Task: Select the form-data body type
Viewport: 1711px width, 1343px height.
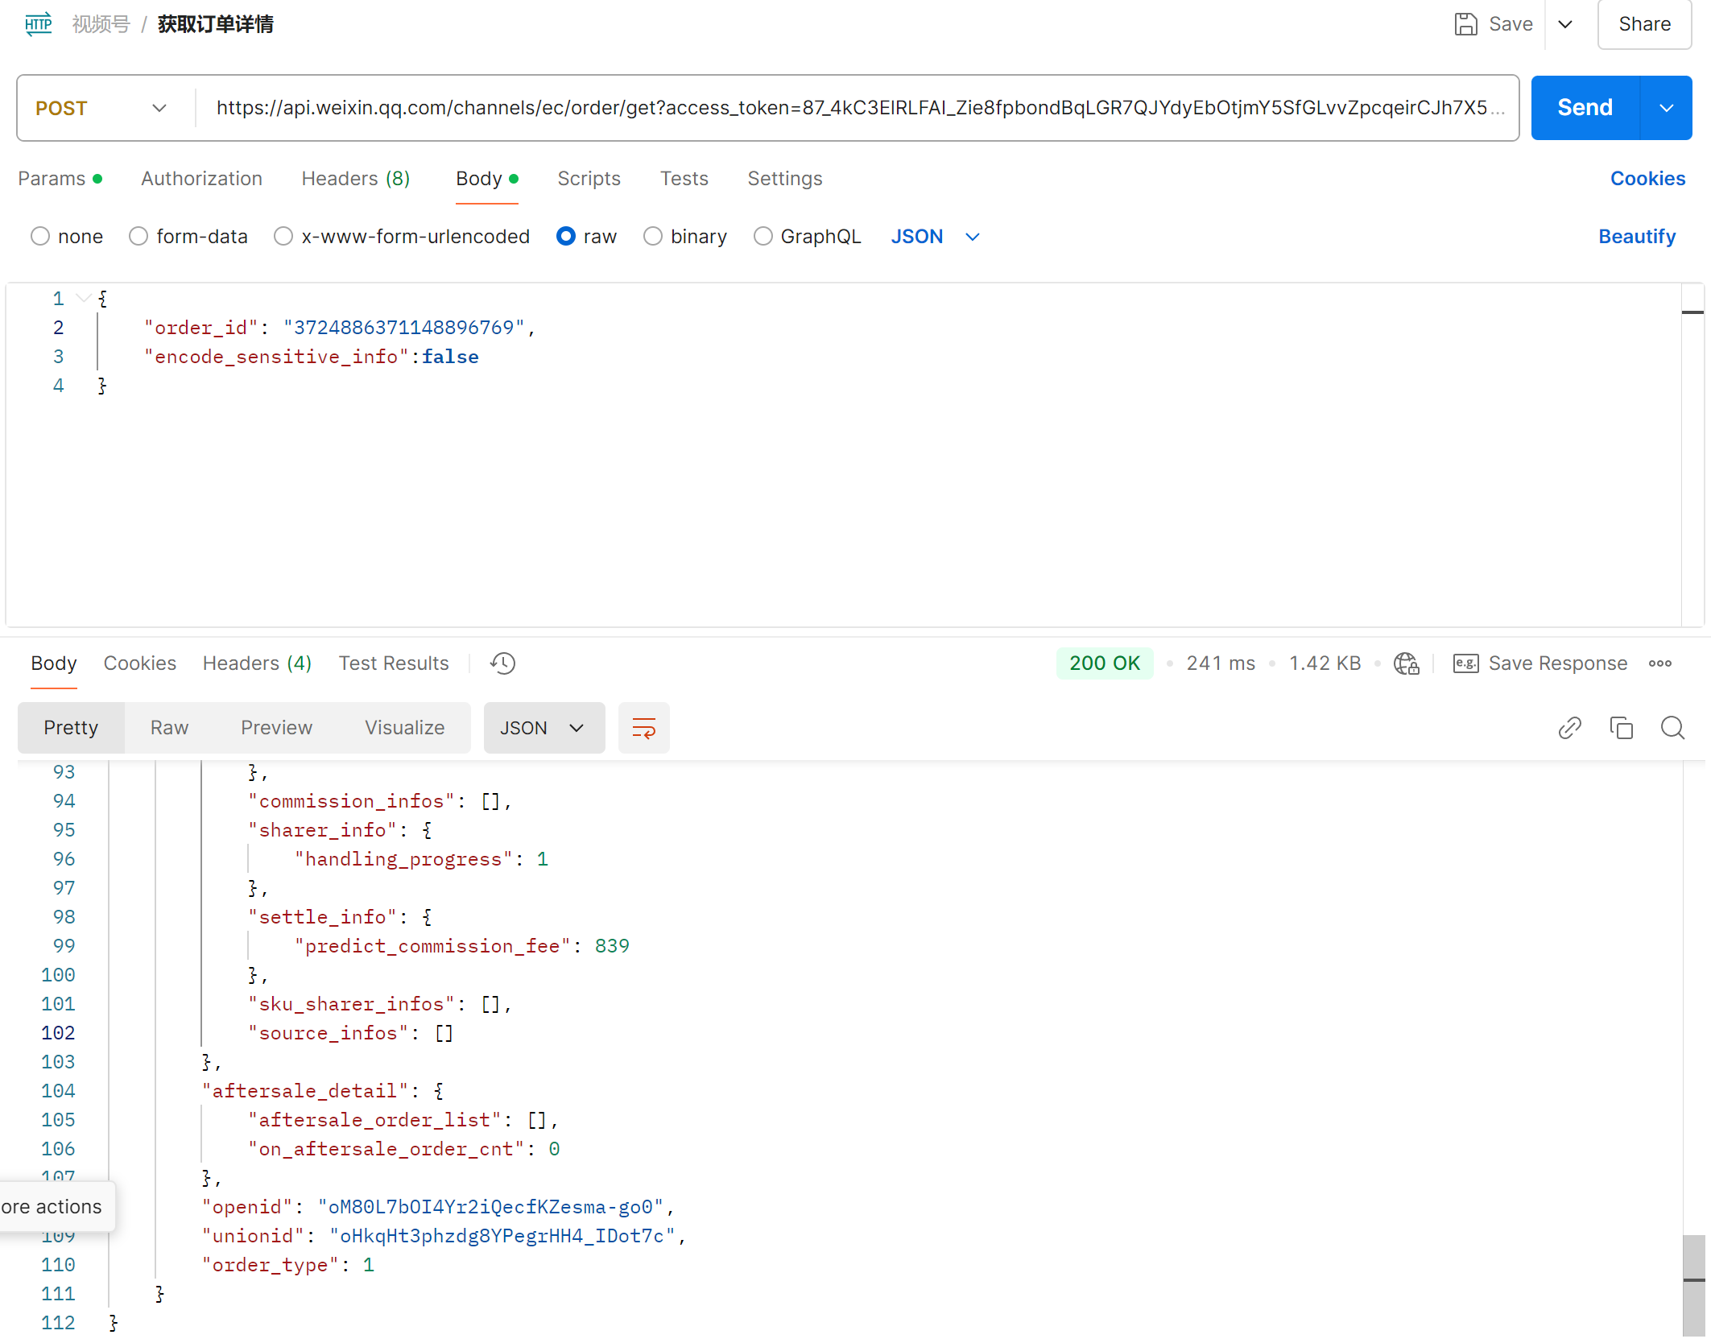Action: click(138, 237)
